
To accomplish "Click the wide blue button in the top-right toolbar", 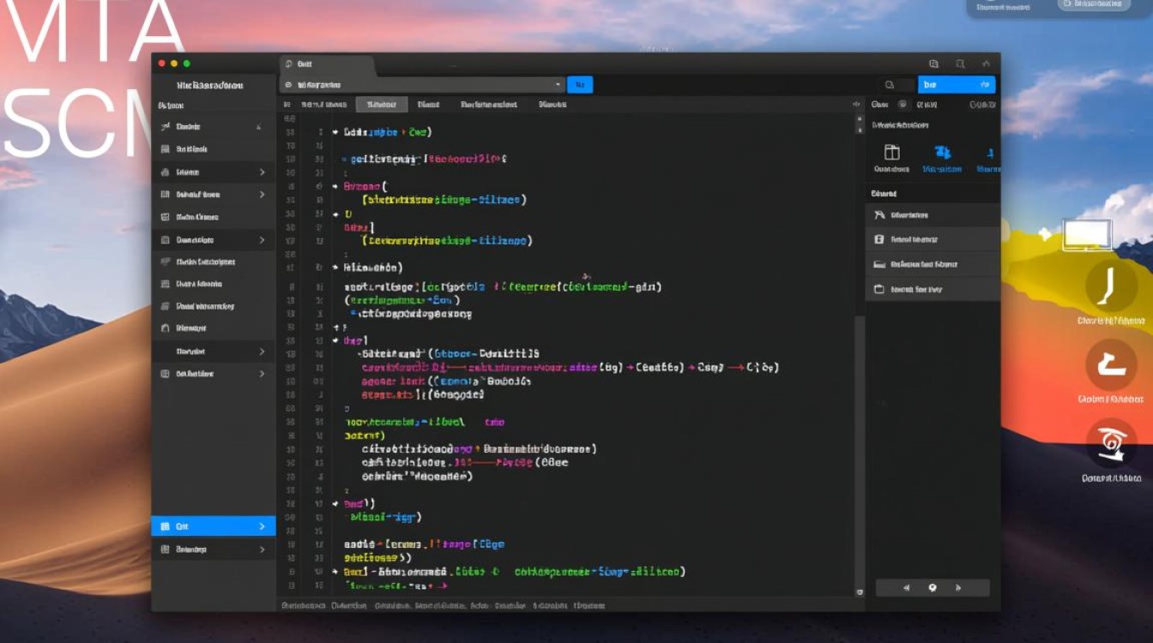I will click(x=956, y=85).
